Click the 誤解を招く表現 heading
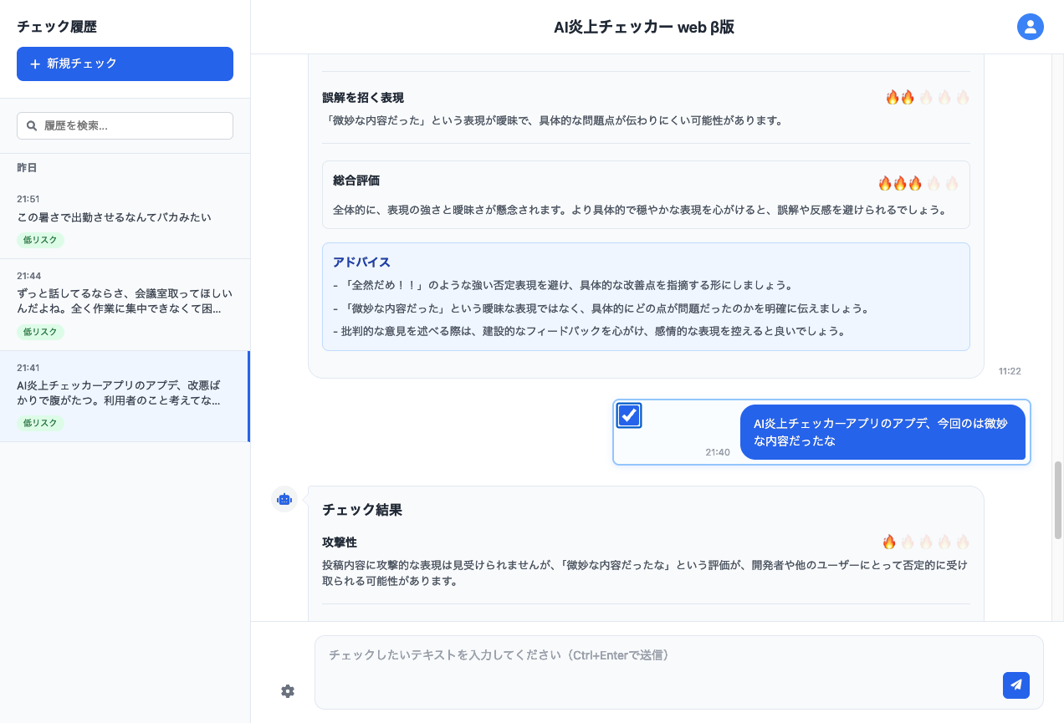 pyautogui.click(x=363, y=98)
